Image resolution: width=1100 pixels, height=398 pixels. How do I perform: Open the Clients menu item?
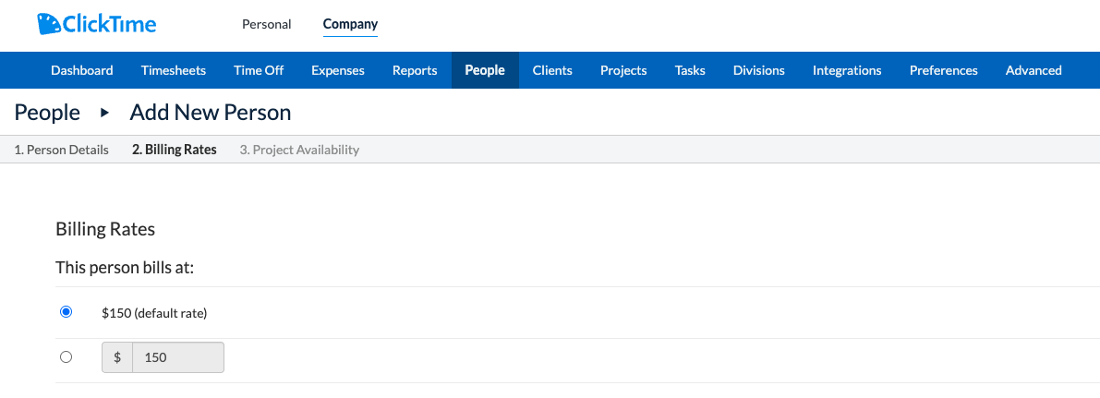pyautogui.click(x=552, y=70)
